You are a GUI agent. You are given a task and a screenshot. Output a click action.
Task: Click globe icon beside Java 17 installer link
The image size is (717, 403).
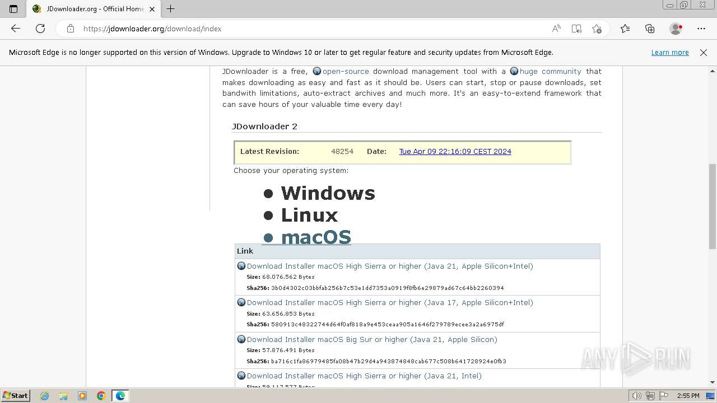pyautogui.click(x=241, y=302)
